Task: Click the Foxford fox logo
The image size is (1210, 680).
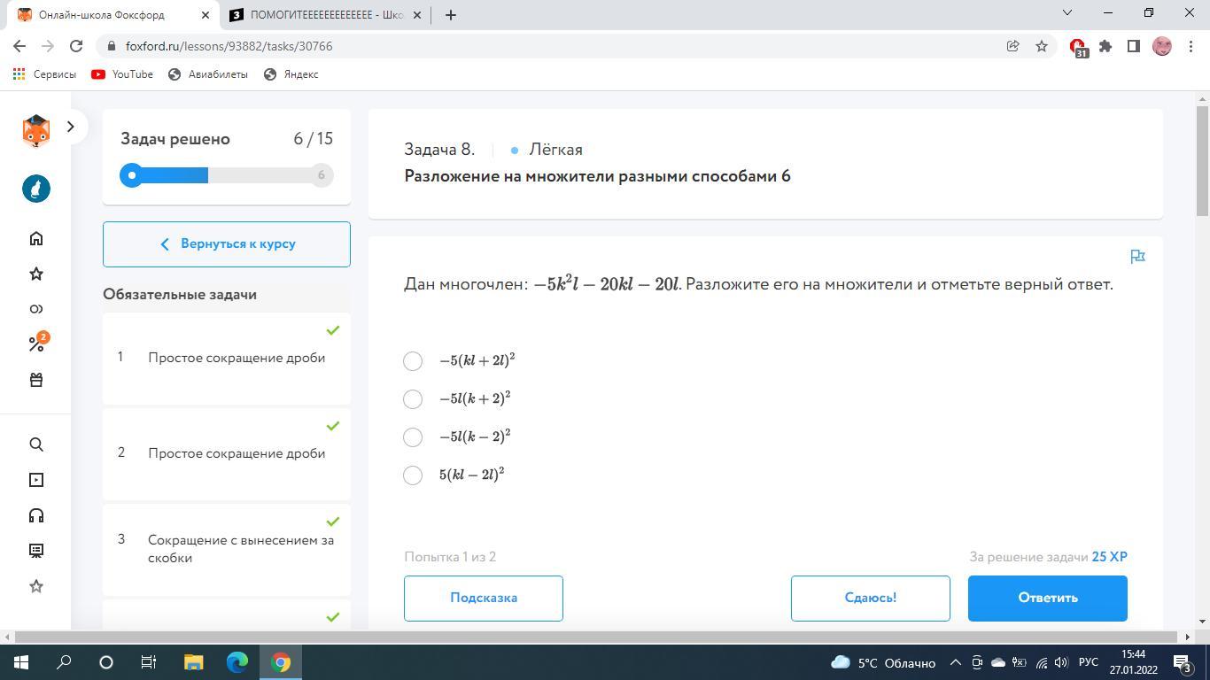Action: (36, 131)
